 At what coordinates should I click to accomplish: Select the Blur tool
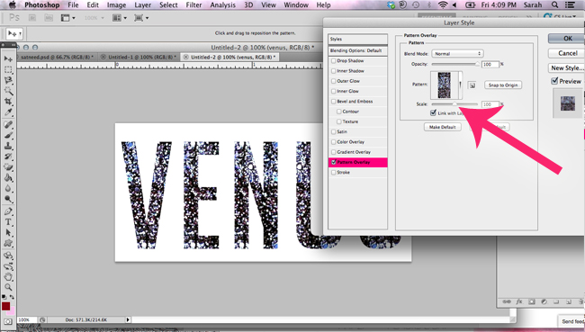(8, 188)
